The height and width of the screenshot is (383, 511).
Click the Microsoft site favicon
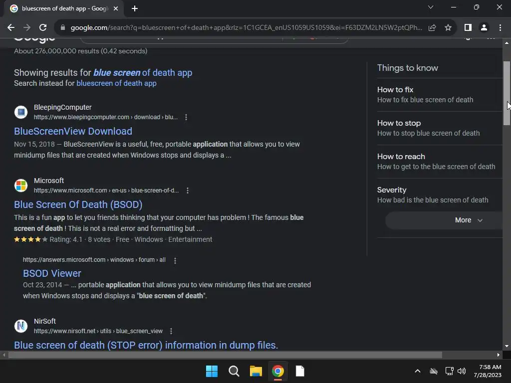21,186
